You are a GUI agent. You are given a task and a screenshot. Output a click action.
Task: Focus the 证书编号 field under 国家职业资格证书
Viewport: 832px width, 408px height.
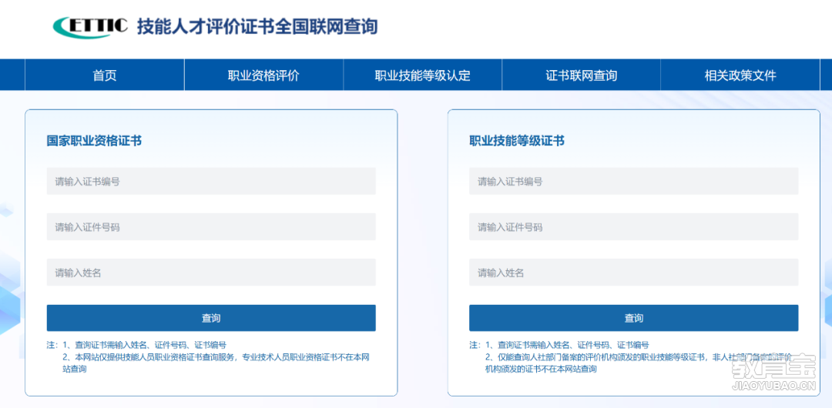click(x=211, y=182)
